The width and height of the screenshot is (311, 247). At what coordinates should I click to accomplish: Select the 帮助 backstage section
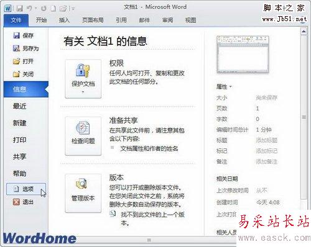(x=20, y=173)
